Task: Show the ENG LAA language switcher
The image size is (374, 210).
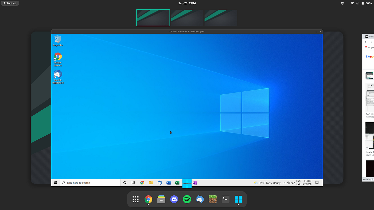Action: click(298, 183)
